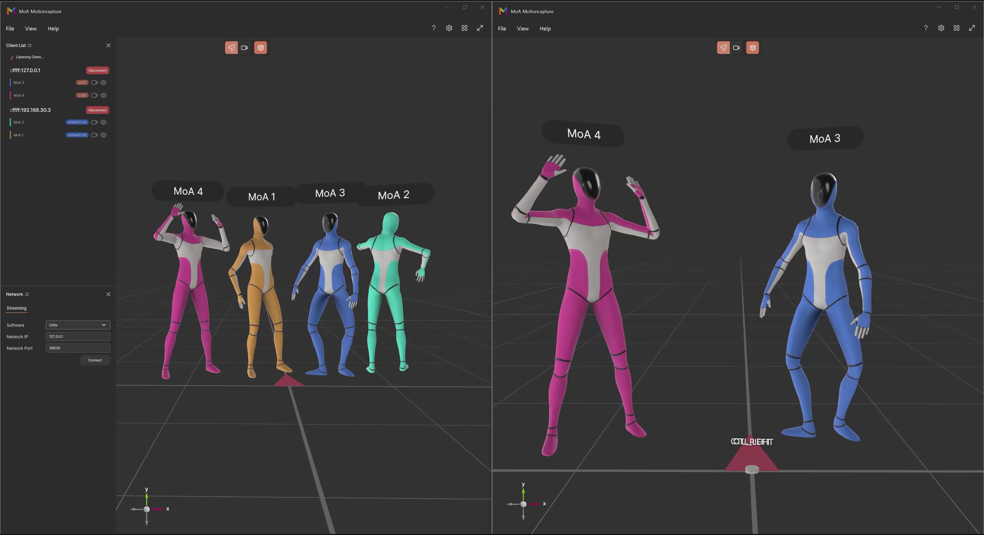The width and height of the screenshot is (984, 535).
Task: Click MoA 2 label in left viewport
Action: [394, 195]
